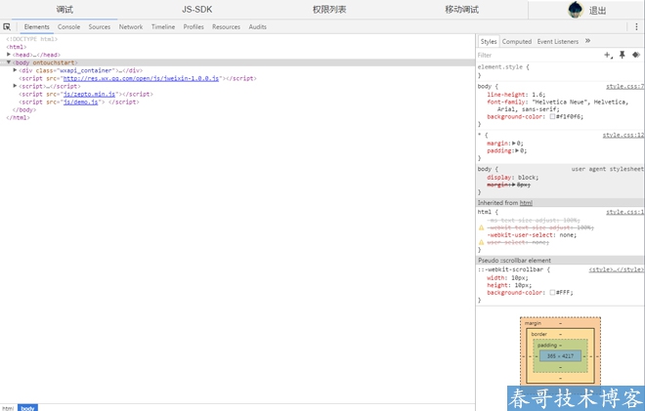Viewport: 645px width, 411px height.
Task: Switch to JS-SDK tab
Action: (197, 10)
